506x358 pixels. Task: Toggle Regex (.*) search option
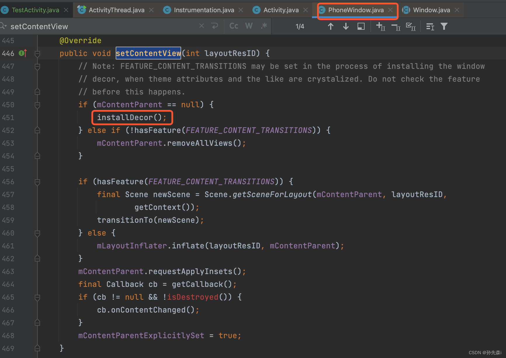[264, 26]
